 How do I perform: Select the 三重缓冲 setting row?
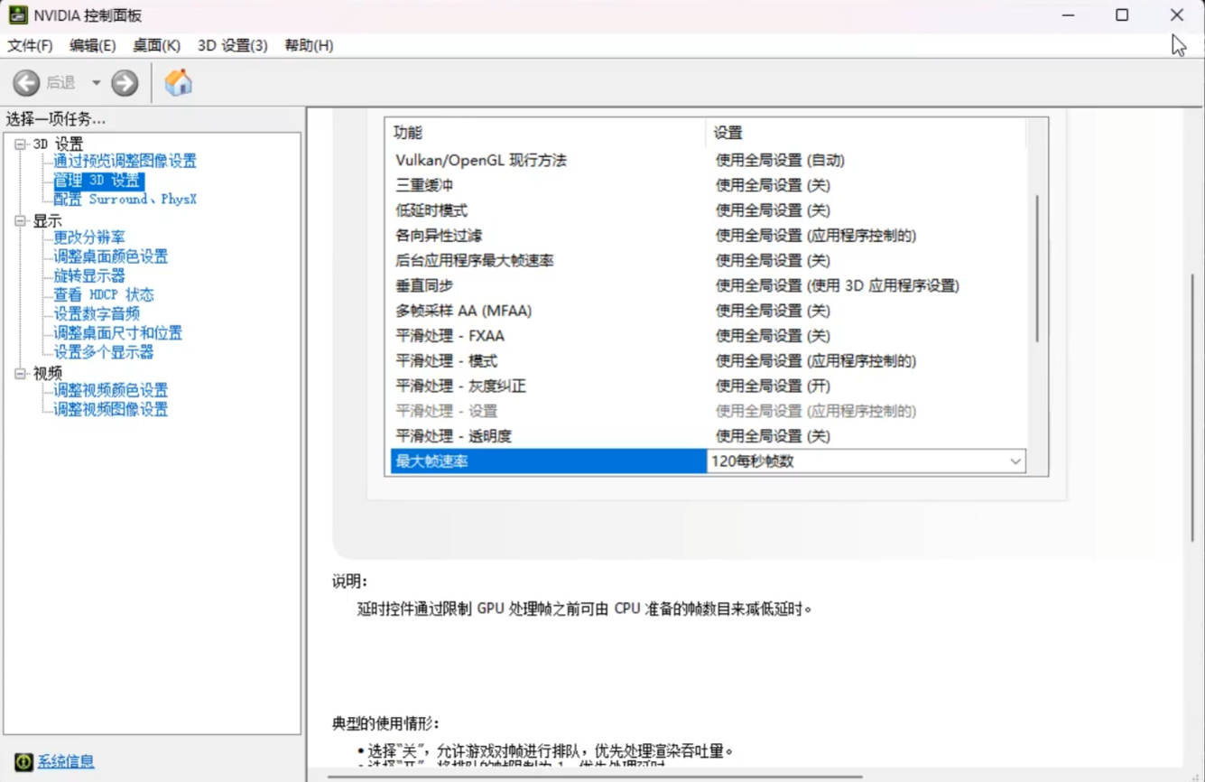click(709, 185)
